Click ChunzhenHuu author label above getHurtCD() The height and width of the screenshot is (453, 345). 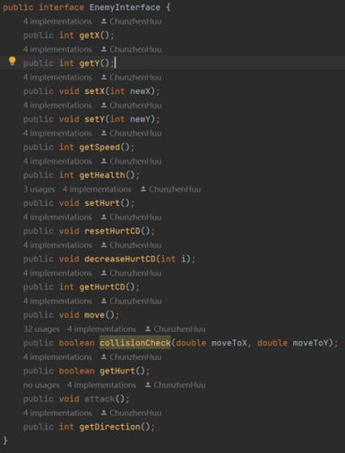[135, 273]
